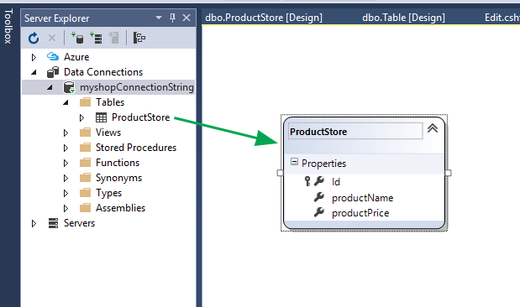Screen dimensions: 520x307
Task: Click the Refresh icon in Server Explorer
Action: pos(33,38)
